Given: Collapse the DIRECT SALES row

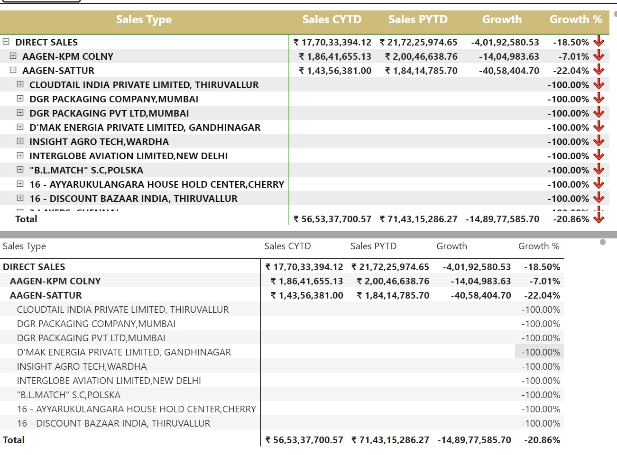Looking at the screenshot, I should click(6, 42).
